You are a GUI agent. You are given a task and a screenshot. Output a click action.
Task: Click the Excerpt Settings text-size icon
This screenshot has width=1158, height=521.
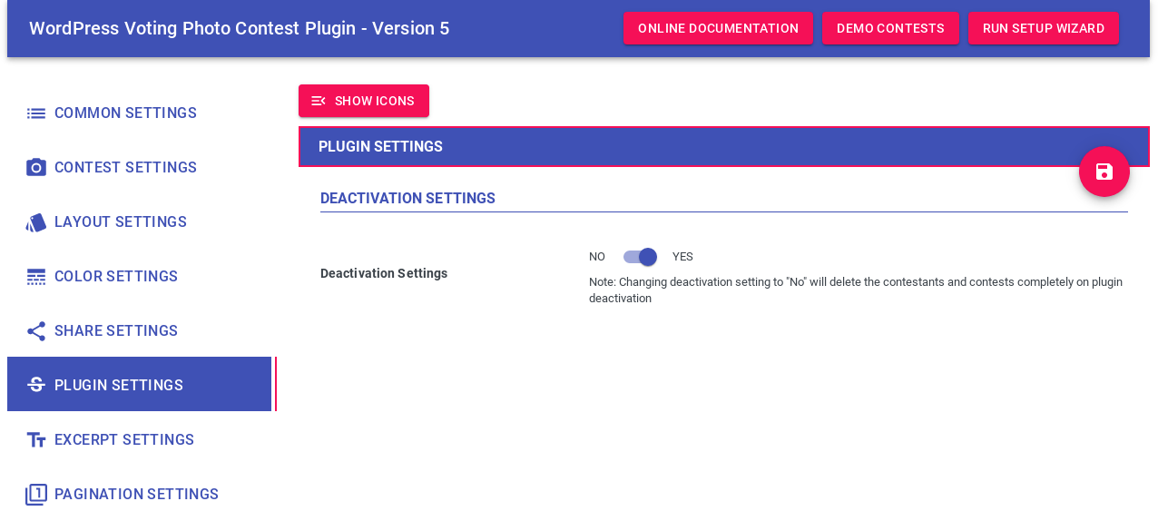click(36, 440)
